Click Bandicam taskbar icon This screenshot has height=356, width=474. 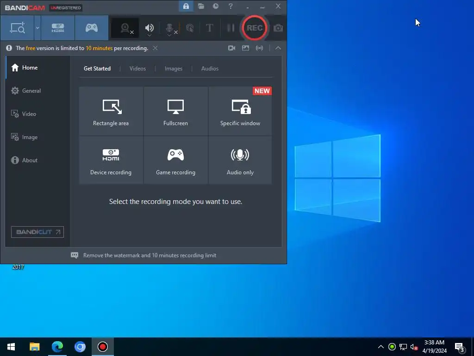click(x=103, y=347)
